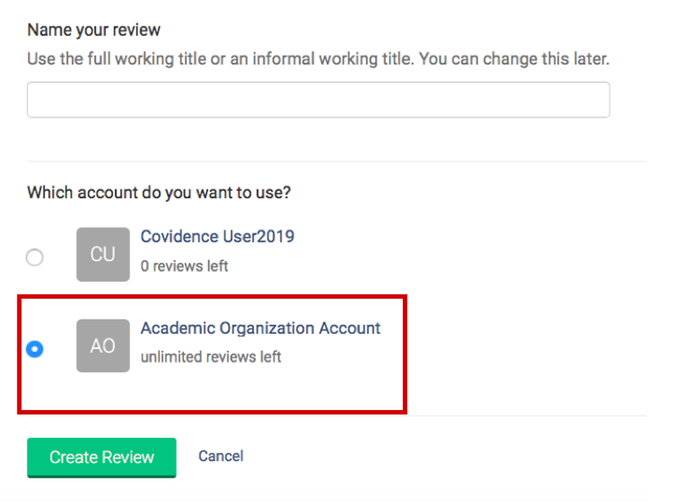
Task: Click the "You can change this later" sentence
Action: (514, 59)
